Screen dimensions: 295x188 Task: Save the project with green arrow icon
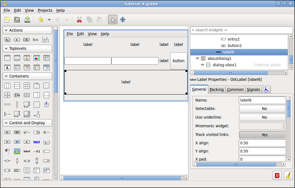pos(27,19)
